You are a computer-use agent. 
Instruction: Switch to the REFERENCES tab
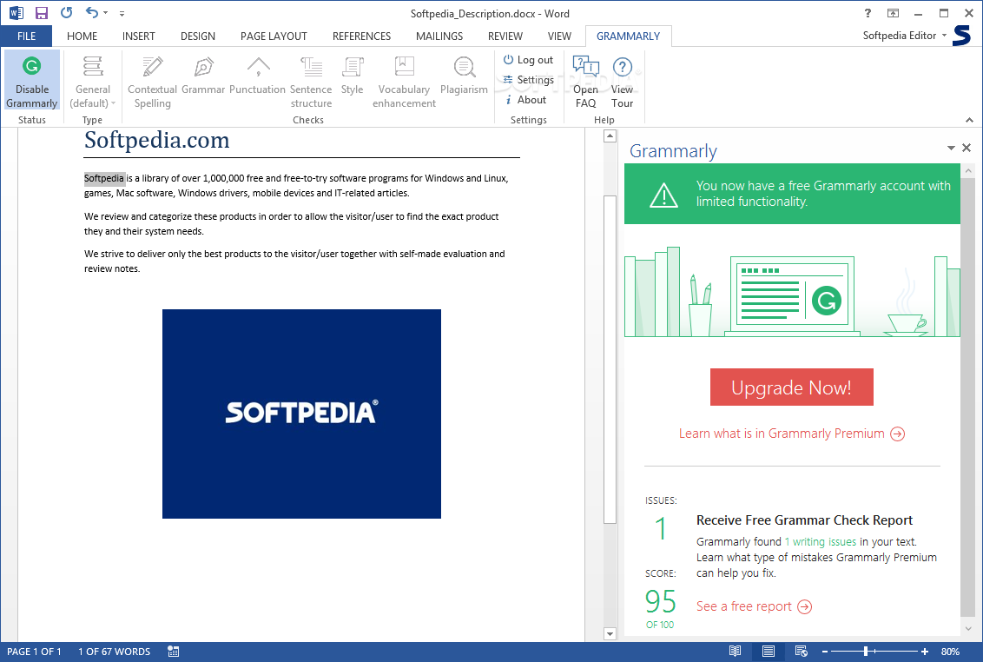[x=362, y=36]
